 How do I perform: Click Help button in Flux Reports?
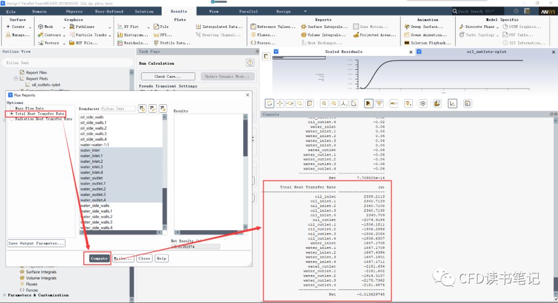coord(161,258)
